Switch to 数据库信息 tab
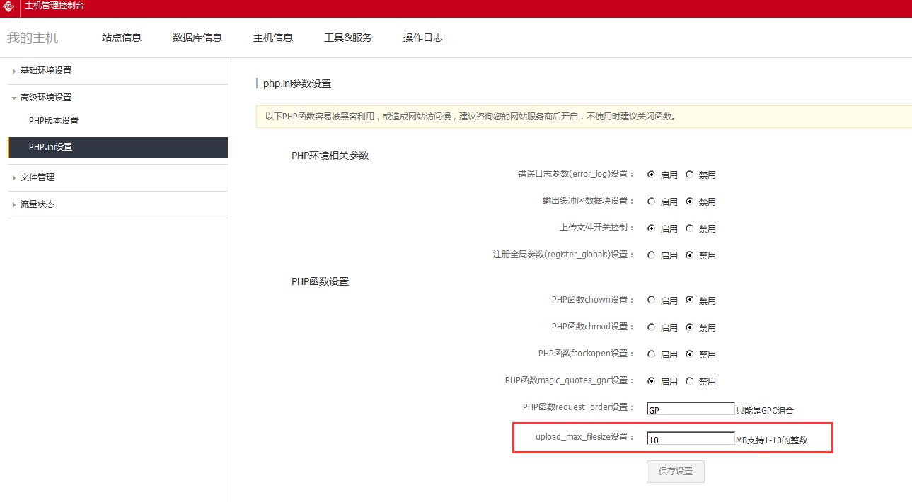This screenshot has width=912, height=502. pyautogui.click(x=197, y=37)
